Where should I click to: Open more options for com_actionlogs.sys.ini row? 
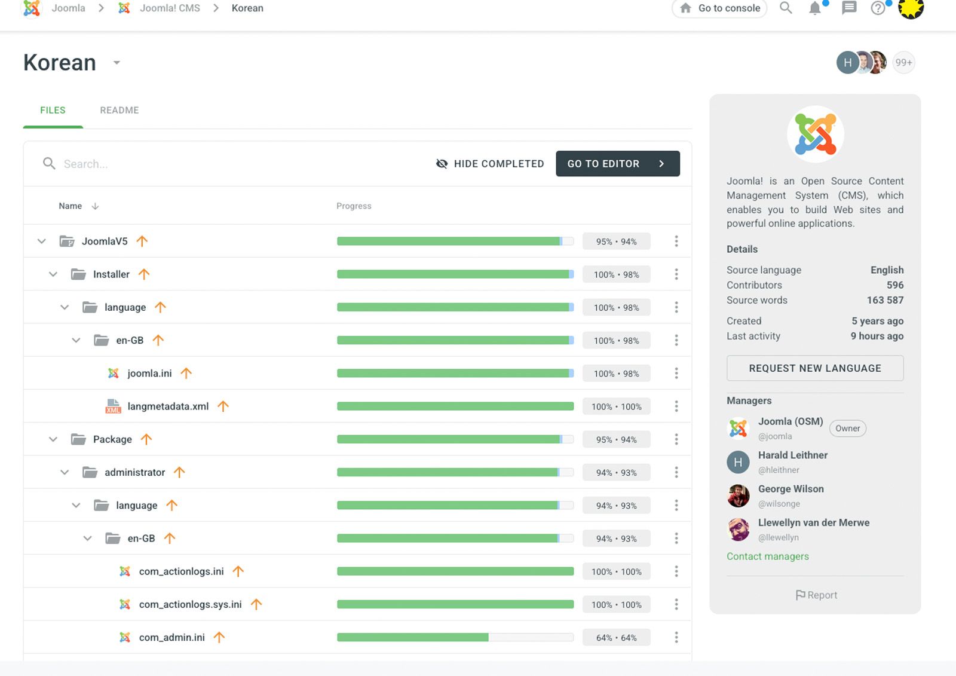coord(676,604)
